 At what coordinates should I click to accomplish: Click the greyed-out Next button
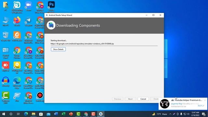pos(130,99)
